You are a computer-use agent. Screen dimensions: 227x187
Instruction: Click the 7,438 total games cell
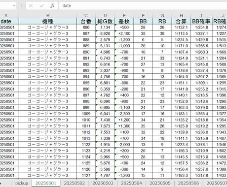[x=105, y=120]
